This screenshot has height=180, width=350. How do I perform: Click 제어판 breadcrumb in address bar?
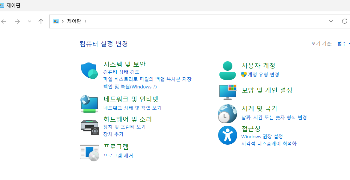[74, 21]
